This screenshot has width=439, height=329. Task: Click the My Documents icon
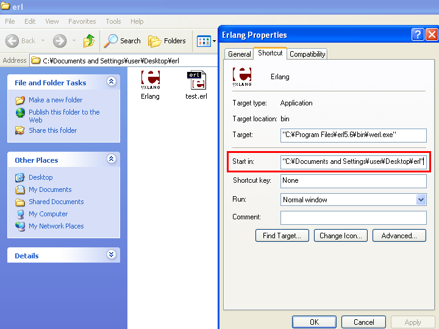[20, 189]
